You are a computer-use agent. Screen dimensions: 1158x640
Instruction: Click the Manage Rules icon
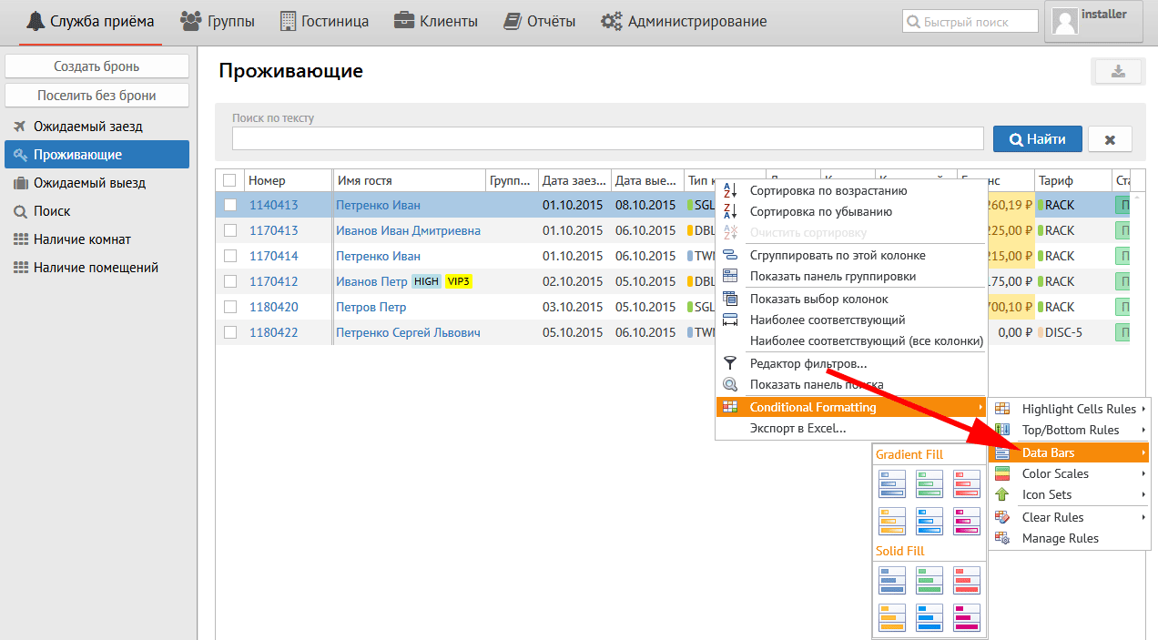(1002, 538)
